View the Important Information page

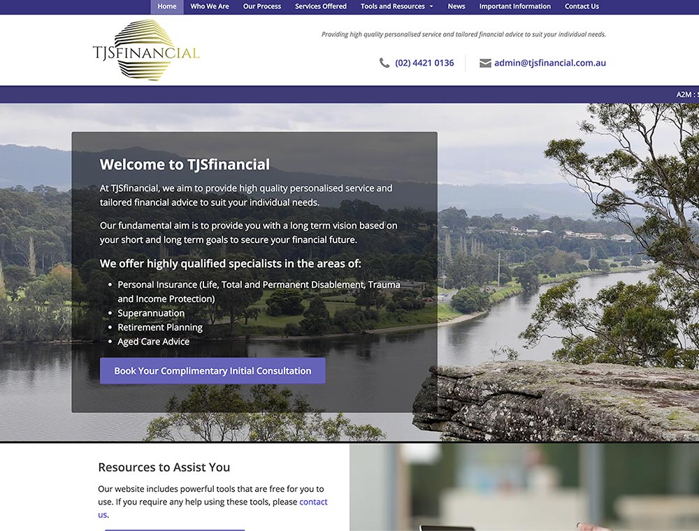coord(515,7)
